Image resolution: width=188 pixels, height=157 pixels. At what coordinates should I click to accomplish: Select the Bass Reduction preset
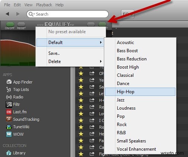pos(140,59)
